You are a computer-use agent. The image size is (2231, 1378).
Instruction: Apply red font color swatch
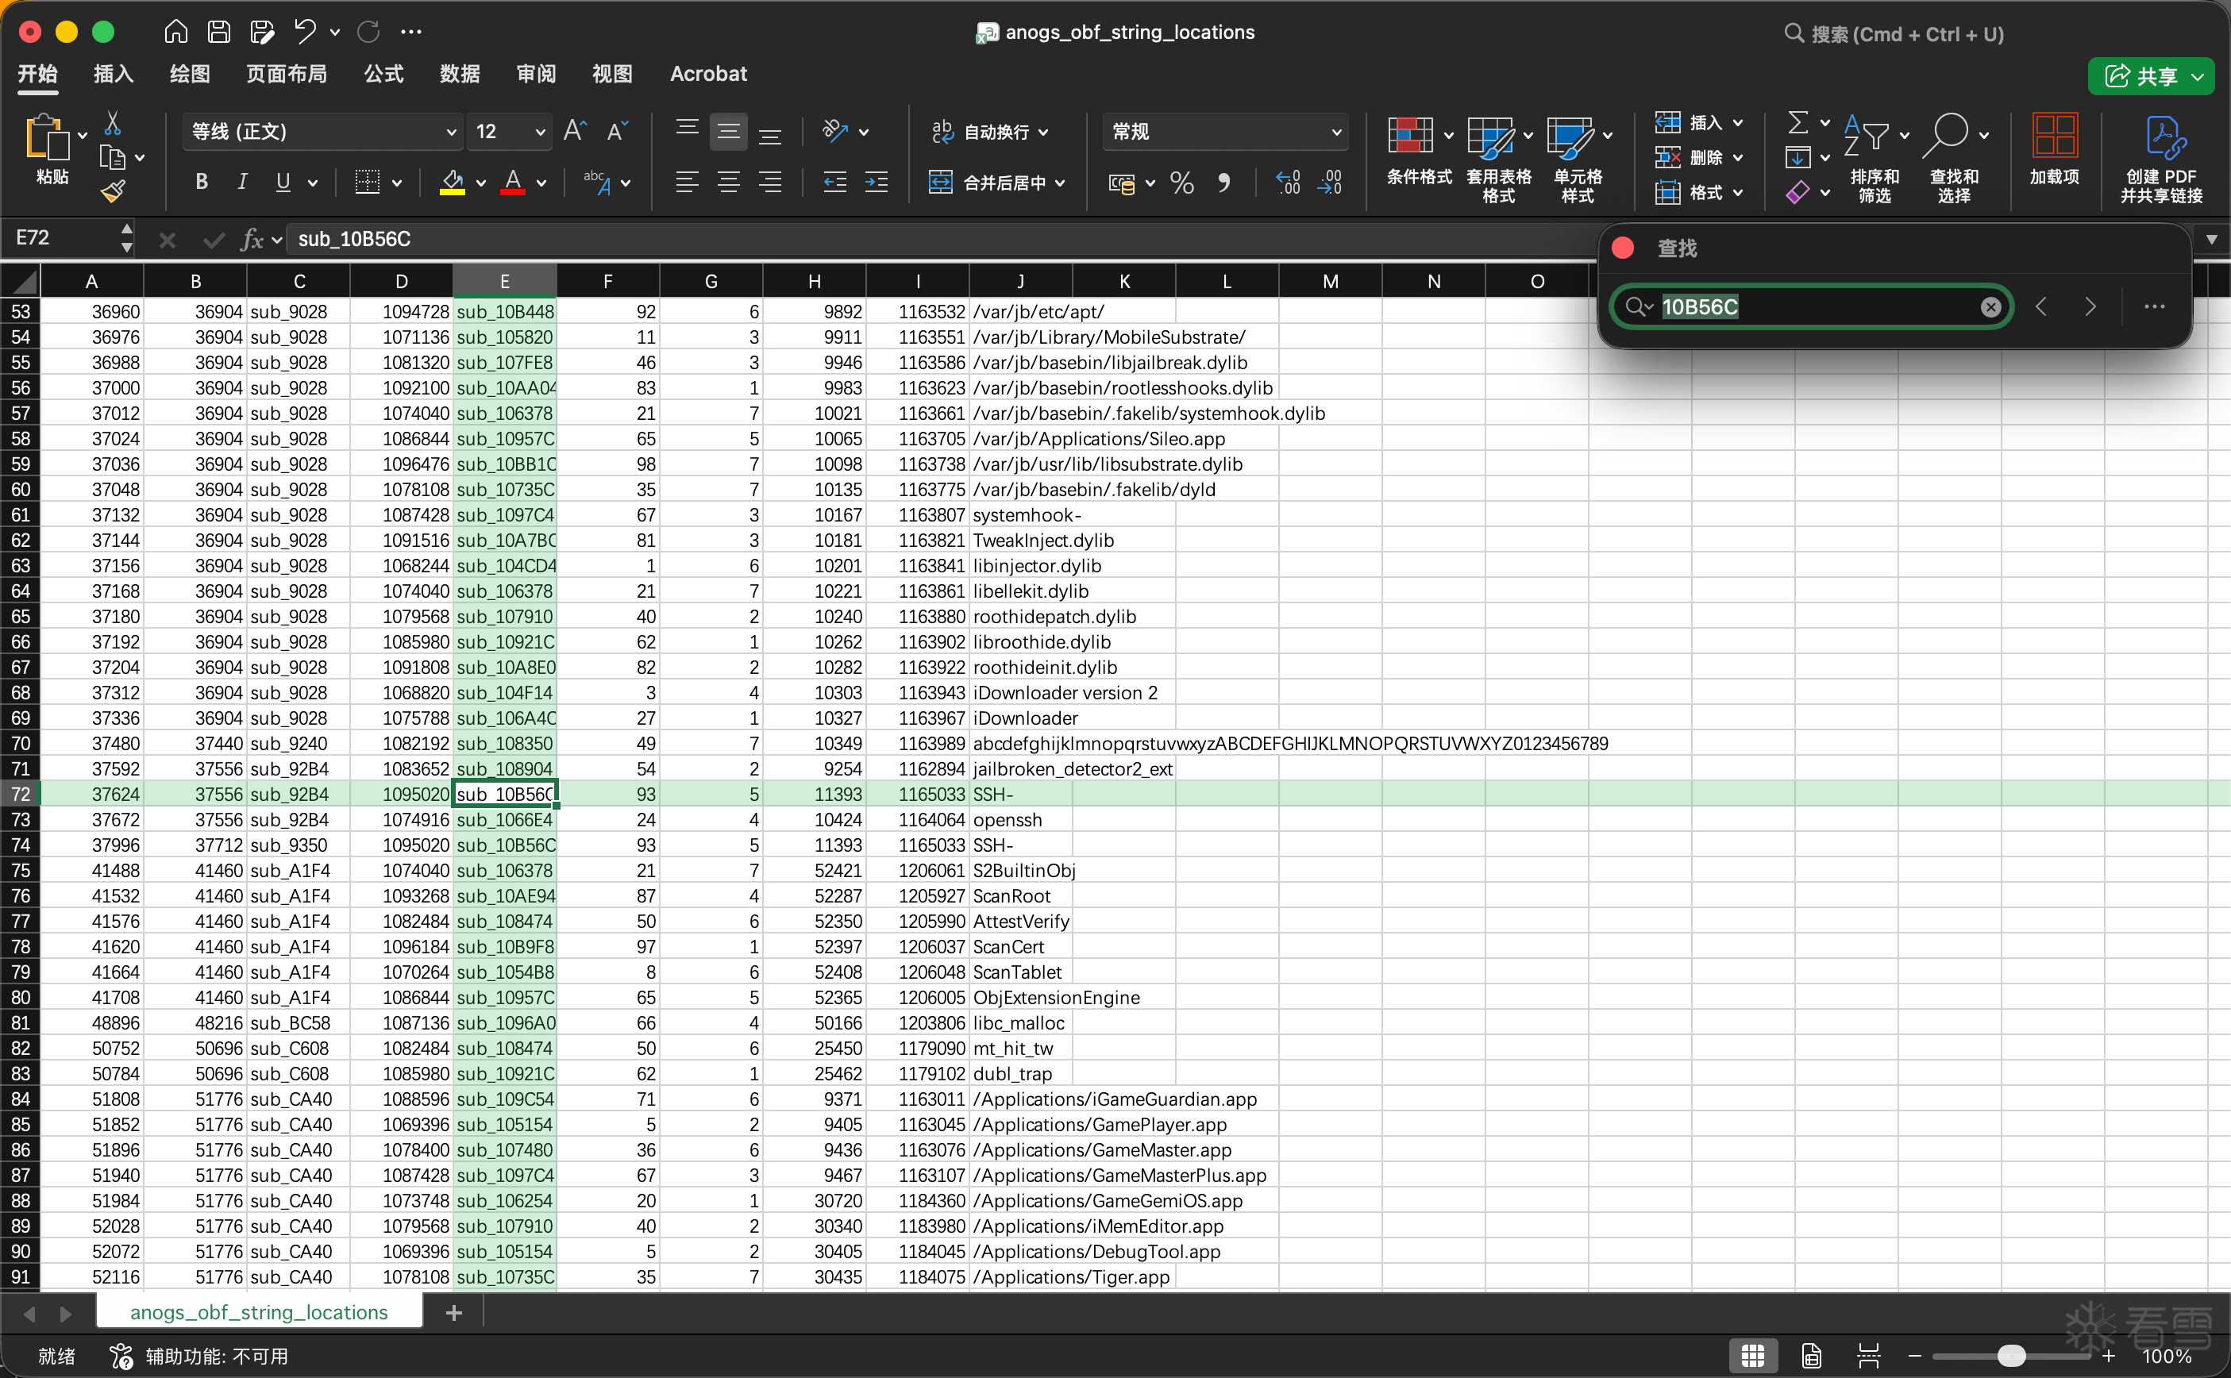tap(513, 183)
